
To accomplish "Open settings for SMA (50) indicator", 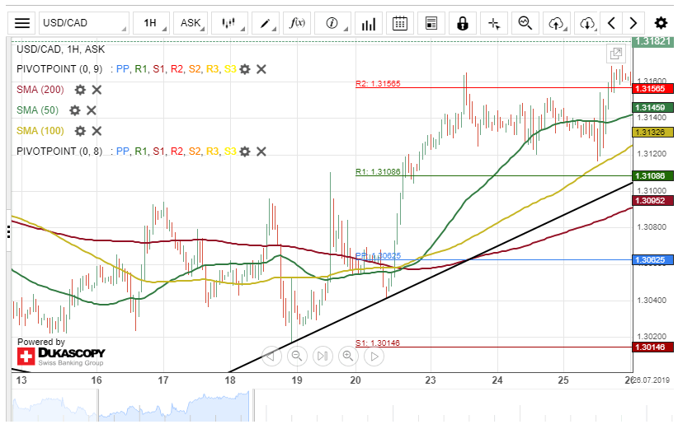I will [75, 110].
